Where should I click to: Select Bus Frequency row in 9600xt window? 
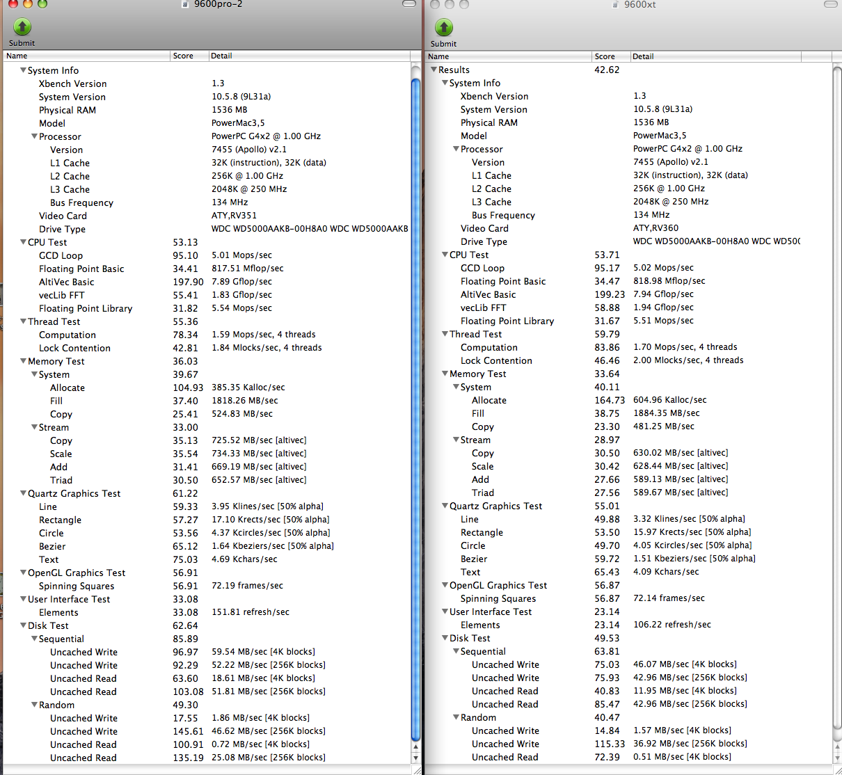click(x=628, y=215)
